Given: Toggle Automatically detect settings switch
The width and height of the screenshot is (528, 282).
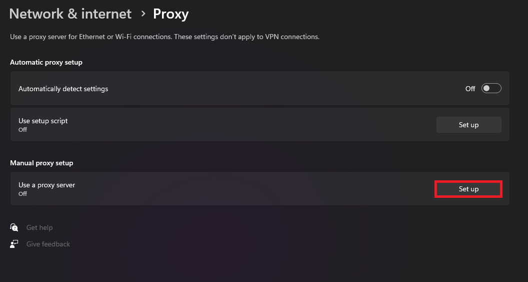Looking at the screenshot, I should pyautogui.click(x=491, y=88).
